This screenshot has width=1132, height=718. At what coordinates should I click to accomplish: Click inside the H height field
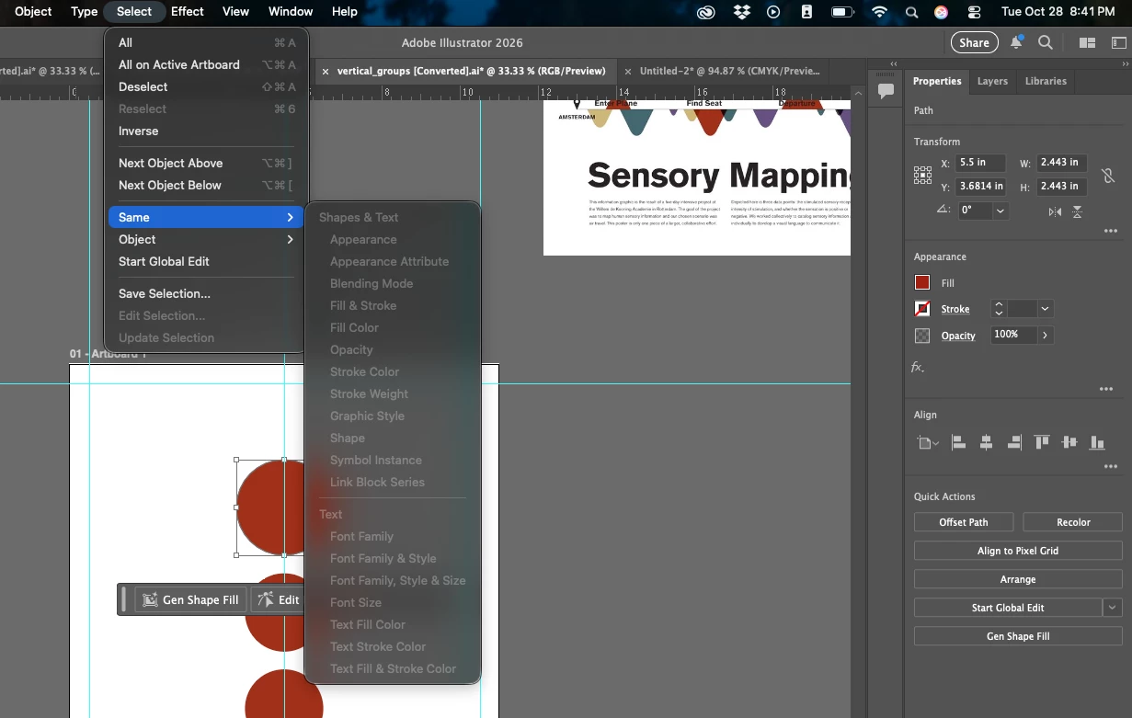click(1062, 187)
